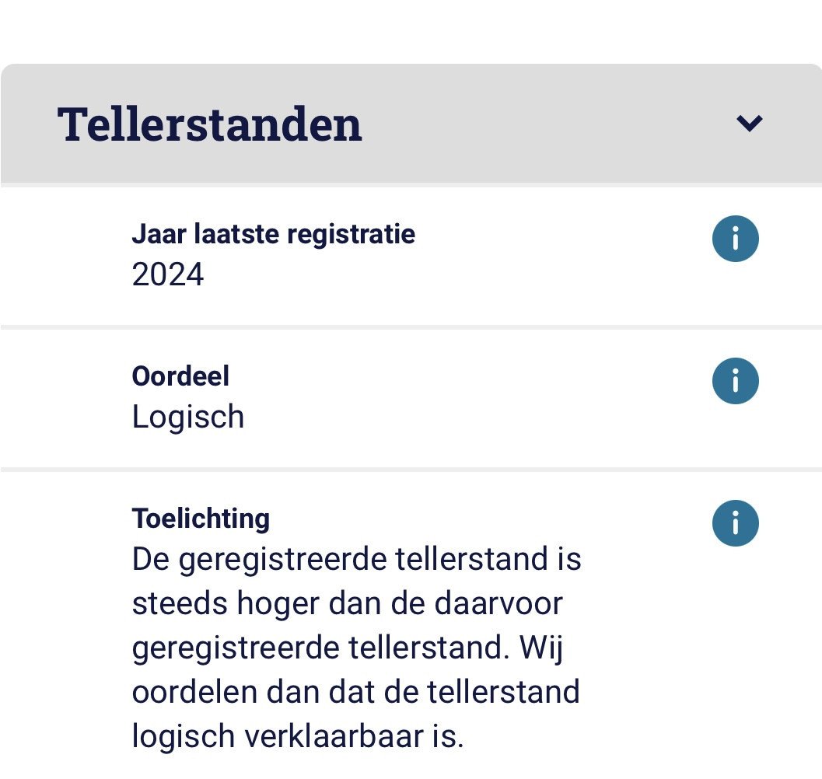
Task: Click the word 'verklaarbaar' in last line
Action: point(334,736)
